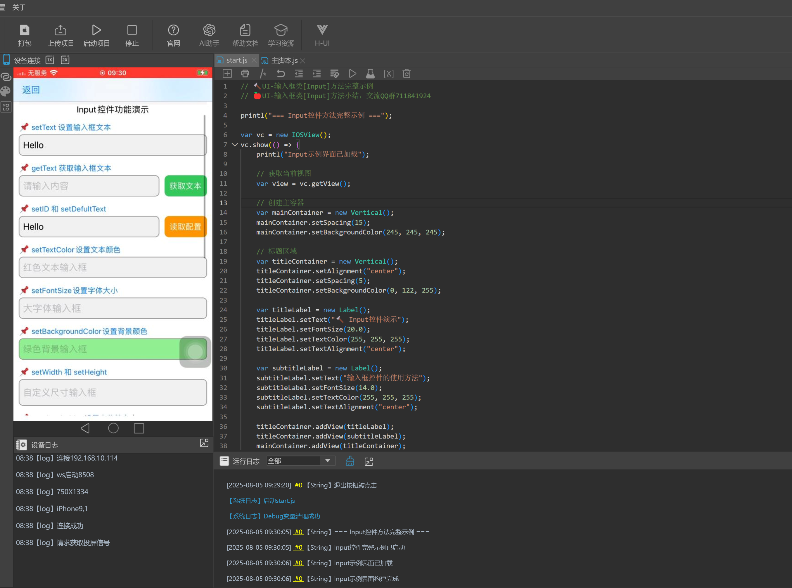Switch to the 主脚本.js tab
The height and width of the screenshot is (588, 792).
284,61
